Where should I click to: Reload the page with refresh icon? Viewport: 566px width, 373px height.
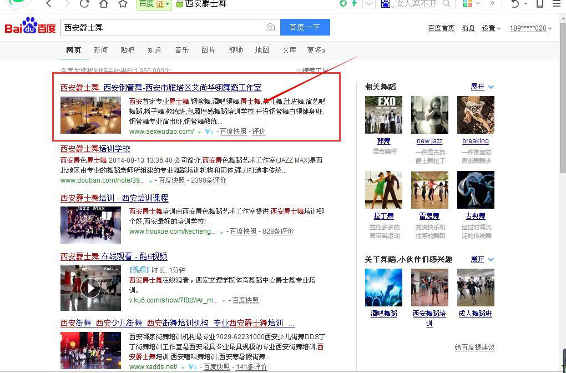click(x=85, y=4)
